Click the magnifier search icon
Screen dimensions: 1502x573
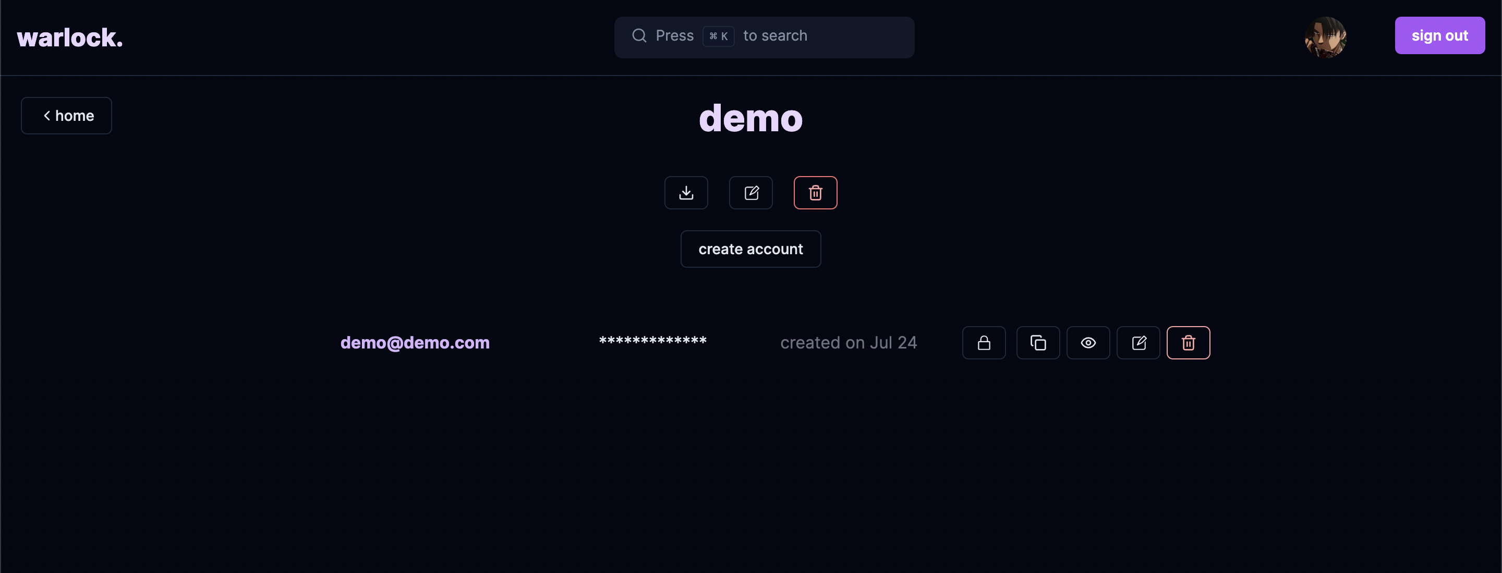pyautogui.click(x=639, y=36)
